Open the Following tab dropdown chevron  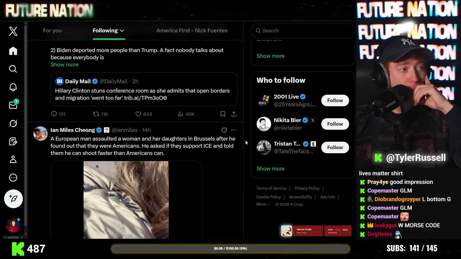click(122, 31)
